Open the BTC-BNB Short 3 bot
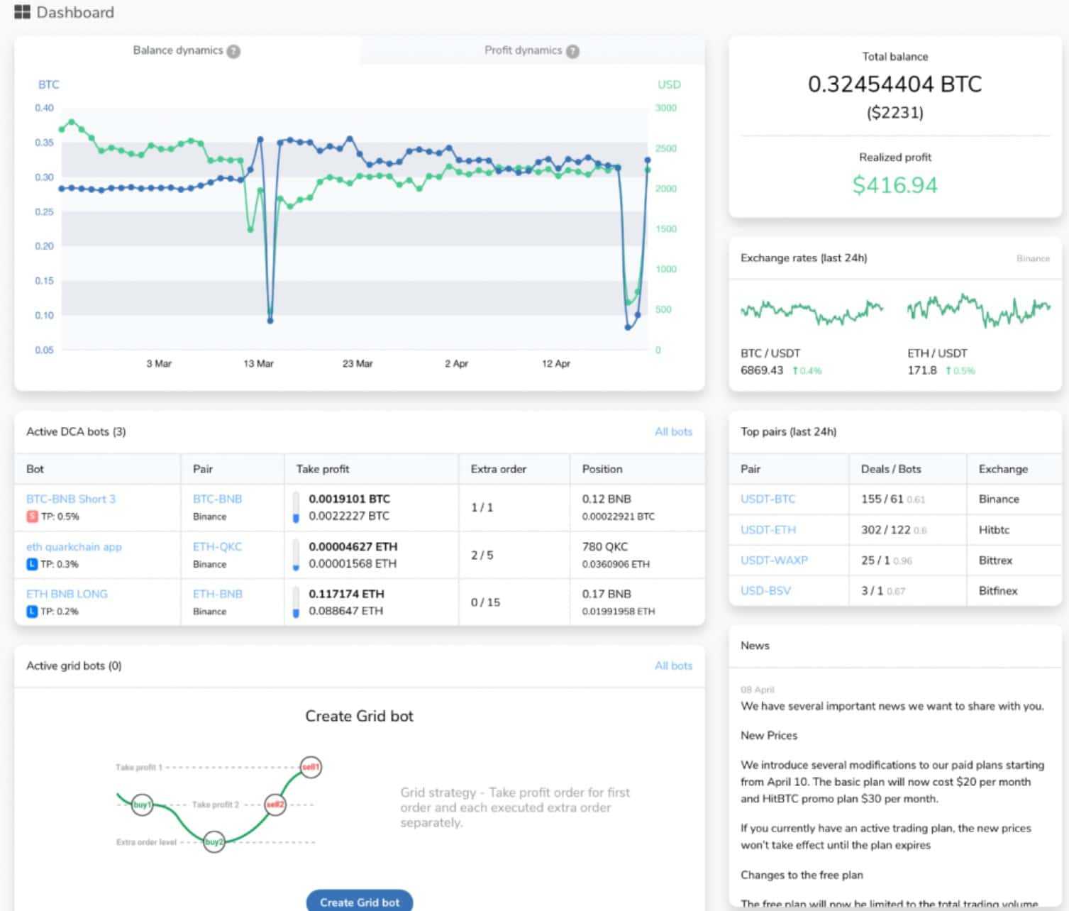Viewport: 1069px width, 911px height. point(71,499)
